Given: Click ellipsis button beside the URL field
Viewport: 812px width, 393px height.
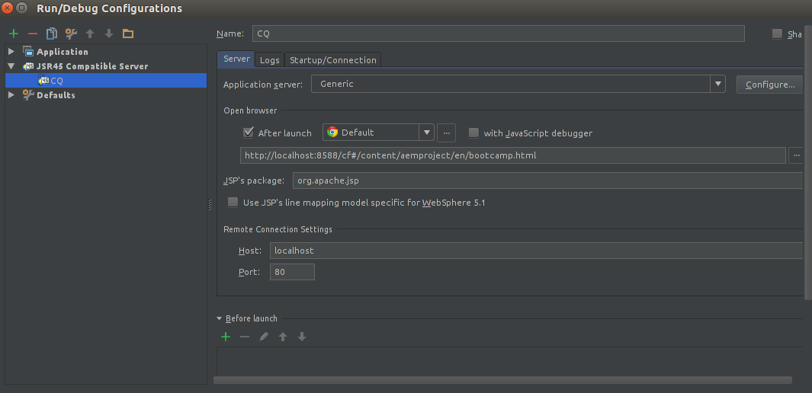Looking at the screenshot, I should click(795, 155).
